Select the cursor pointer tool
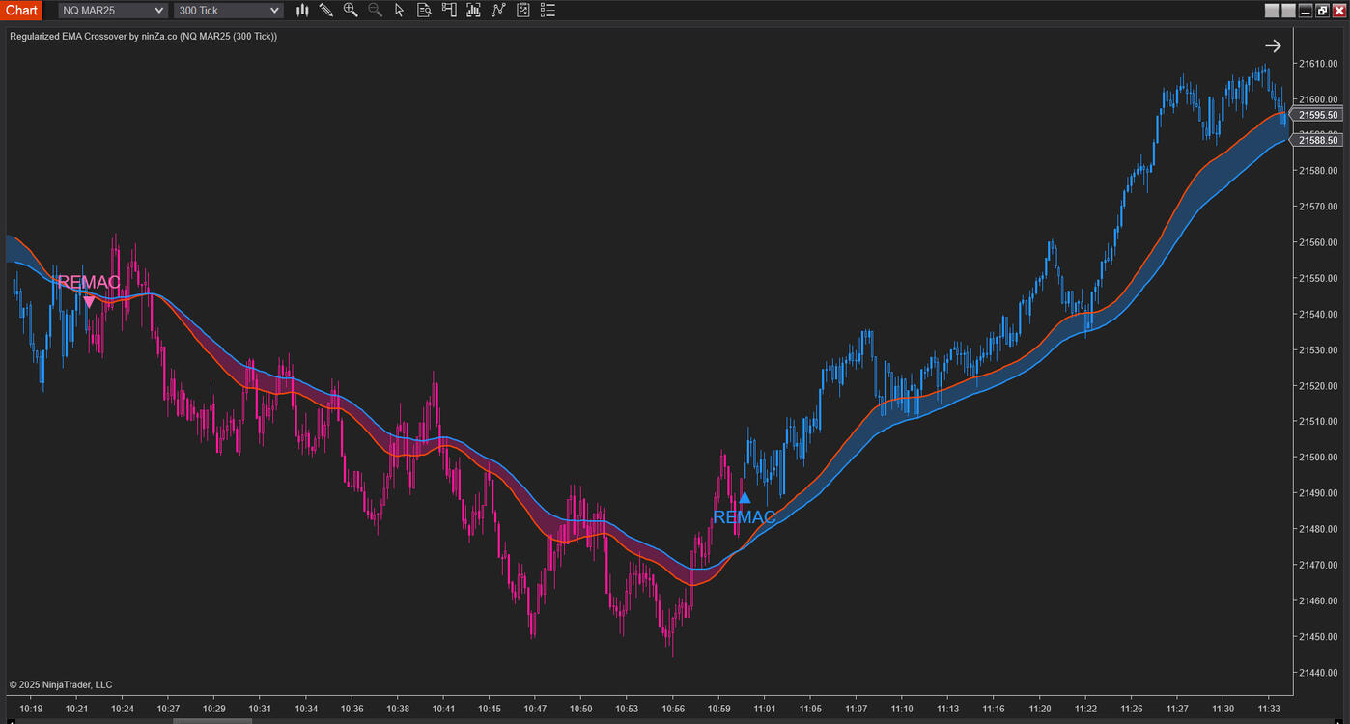1350x724 pixels. tap(400, 11)
